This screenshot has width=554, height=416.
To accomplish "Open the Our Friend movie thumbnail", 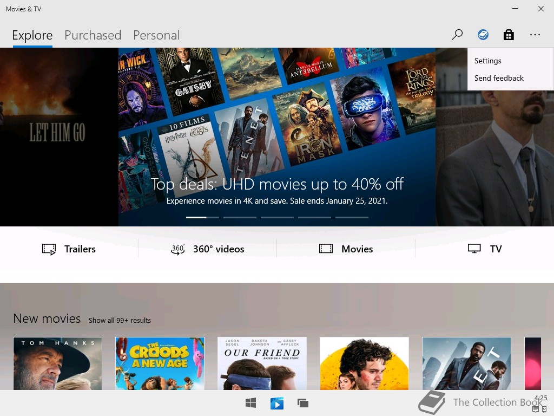I will pyautogui.click(x=262, y=363).
